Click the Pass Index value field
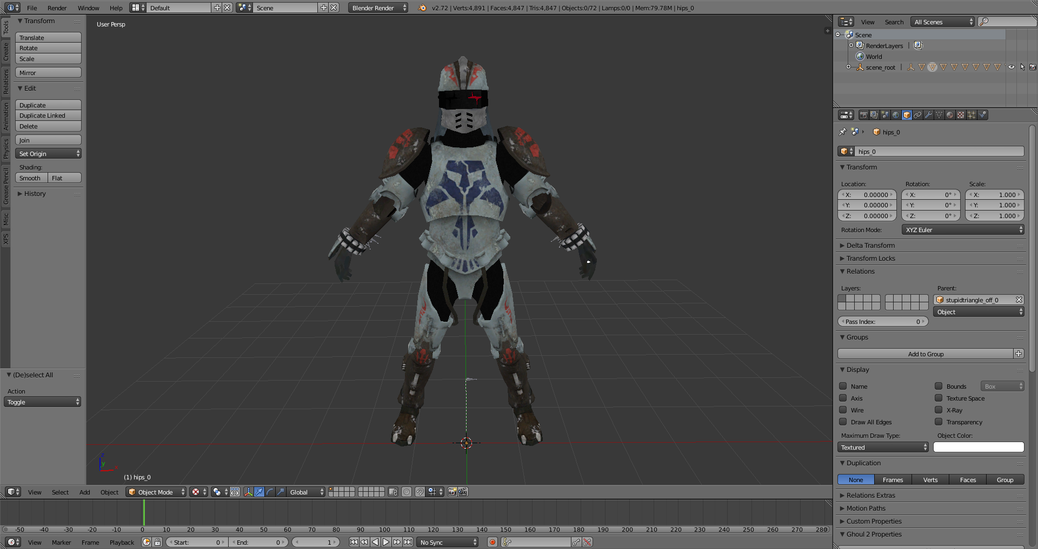Image resolution: width=1038 pixels, height=549 pixels. (883, 321)
